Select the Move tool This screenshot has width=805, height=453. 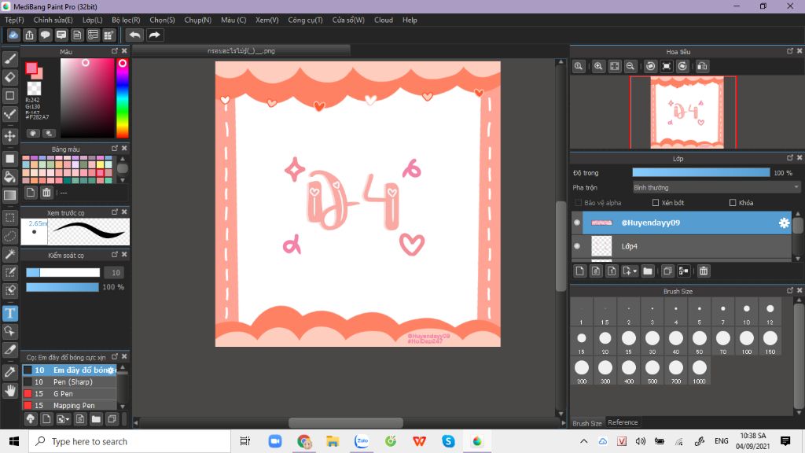point(9,136)
